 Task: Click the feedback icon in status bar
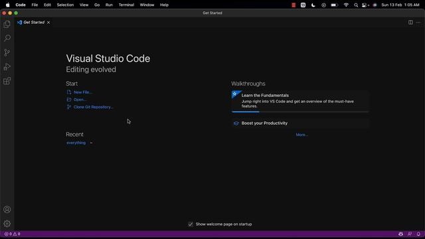pyautogui.click(x=410, y=234)
